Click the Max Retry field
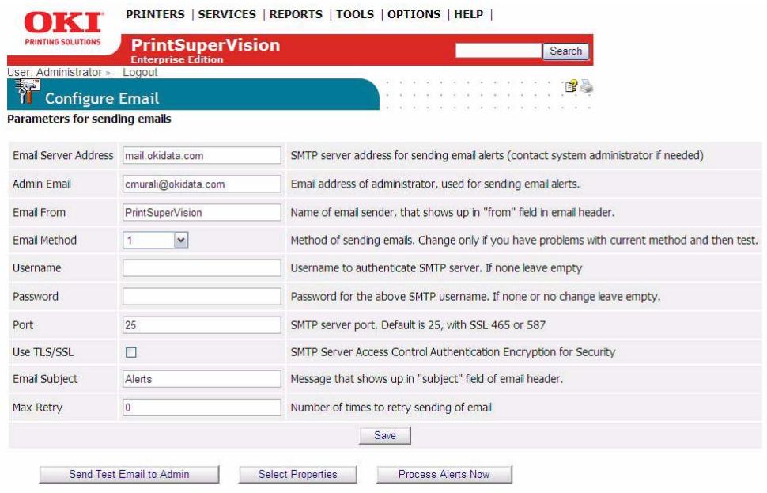The height and width of the screenshot is (493, 767). pyautogui.click(x=202, y=408)
